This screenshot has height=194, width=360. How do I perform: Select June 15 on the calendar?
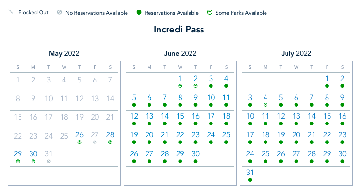(x=180, y=116)
